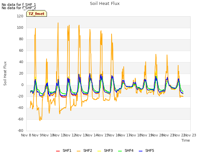Toggle the SHF1 legend entry
The width and height of the screenshot is (210, 157).
pyautogui.click(x=64, y=150)
